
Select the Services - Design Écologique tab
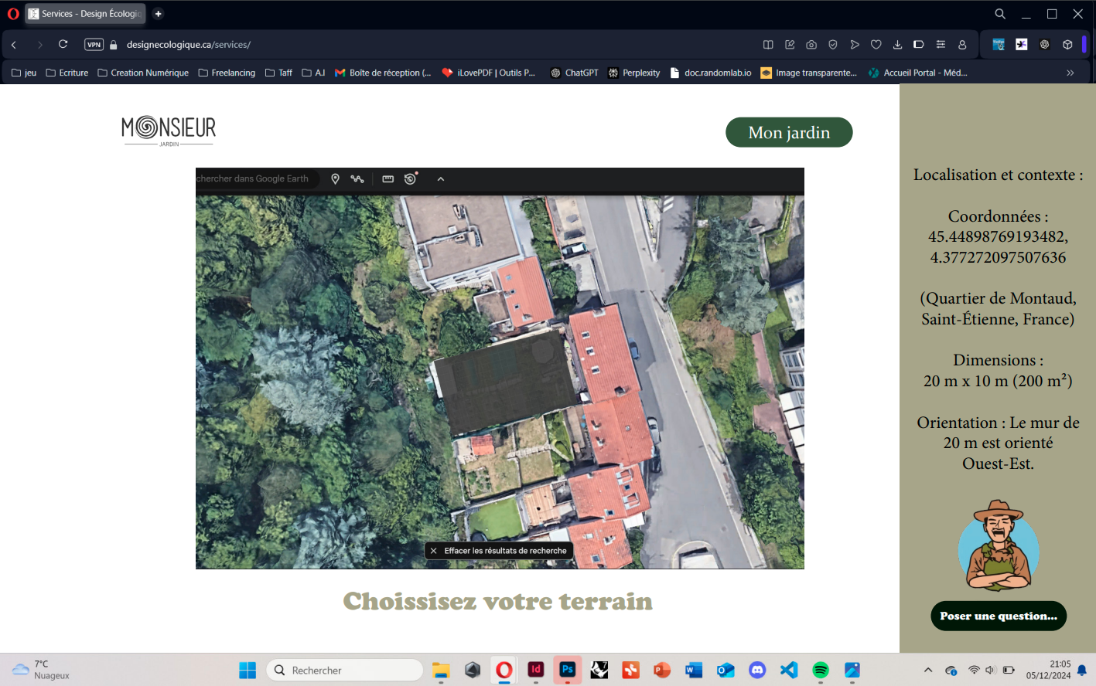click(85, 14)
